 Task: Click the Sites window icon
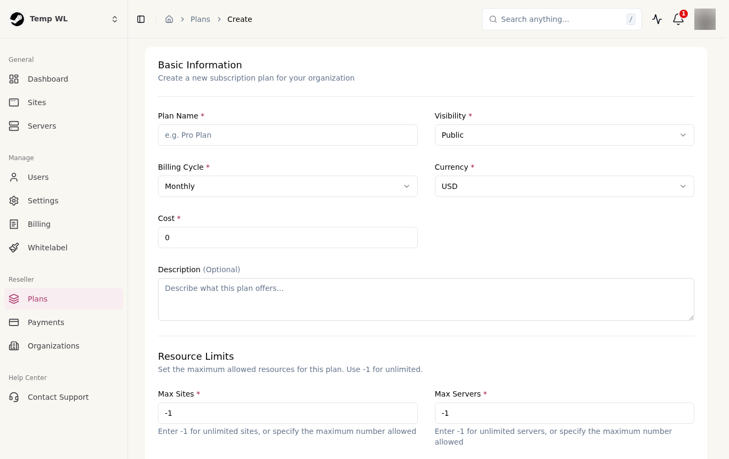pyautogui.click(x=14, y=102)
